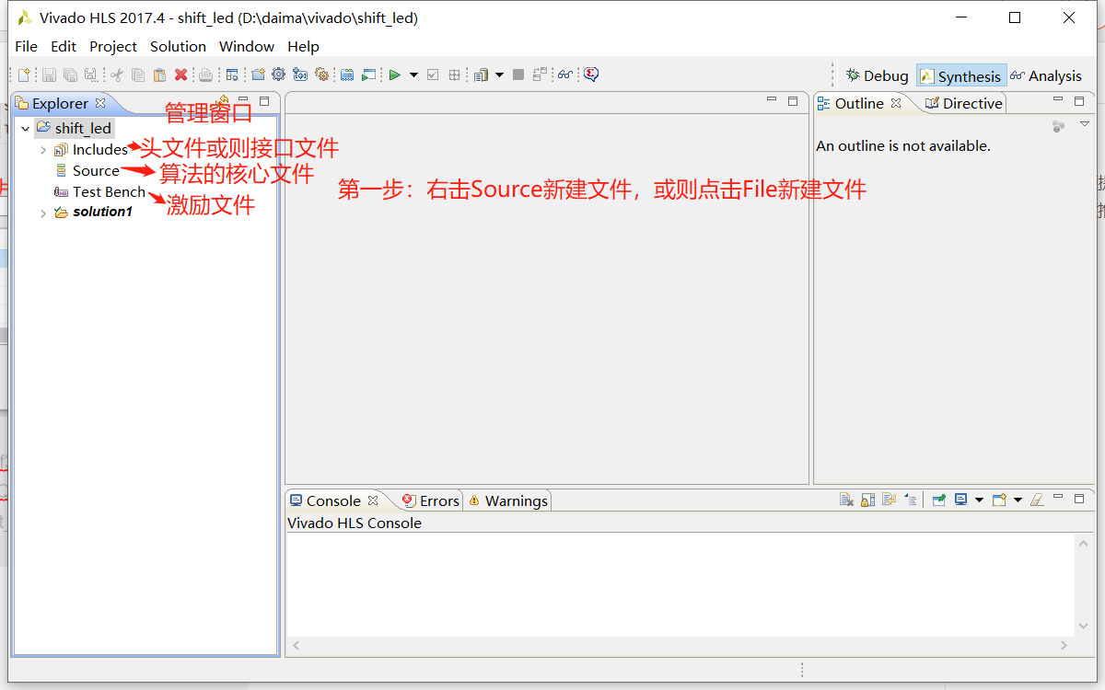Expand the solution1 node
This screenshot has width=1105, height=690.
(43, 213)
